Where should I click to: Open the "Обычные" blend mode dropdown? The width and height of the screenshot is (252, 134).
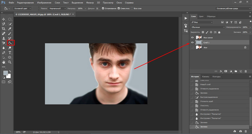click(x=207, y=27)
